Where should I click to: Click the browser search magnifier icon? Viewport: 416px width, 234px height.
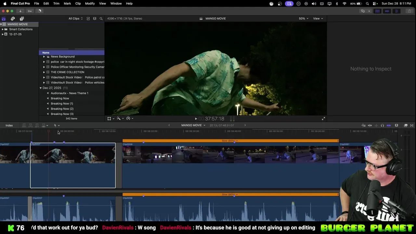101,19
